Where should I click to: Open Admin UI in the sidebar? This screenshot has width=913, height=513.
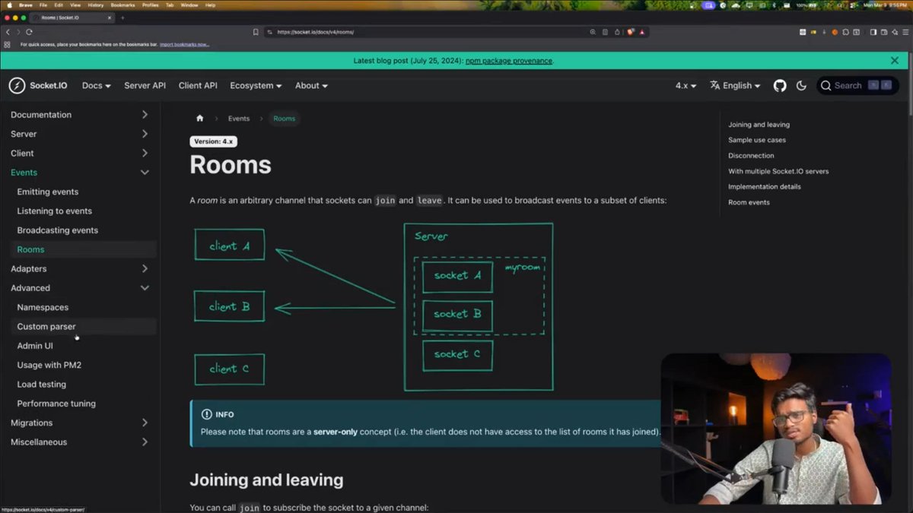[35, 346]
